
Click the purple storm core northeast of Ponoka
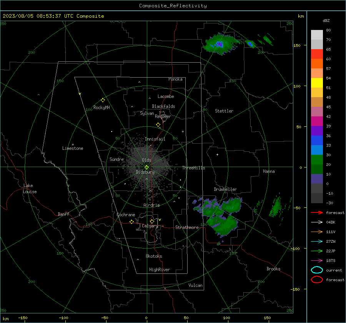pyautogui.click(x=220, y=44)
